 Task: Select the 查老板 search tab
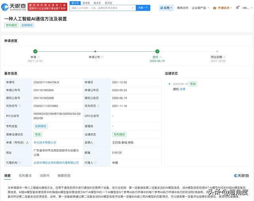tap(86, 3)
